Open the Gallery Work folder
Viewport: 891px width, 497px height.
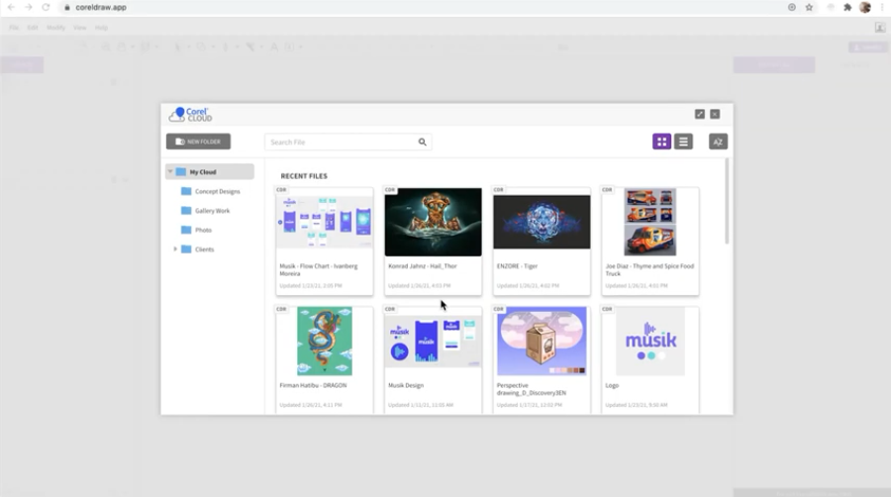click(206, 211)
